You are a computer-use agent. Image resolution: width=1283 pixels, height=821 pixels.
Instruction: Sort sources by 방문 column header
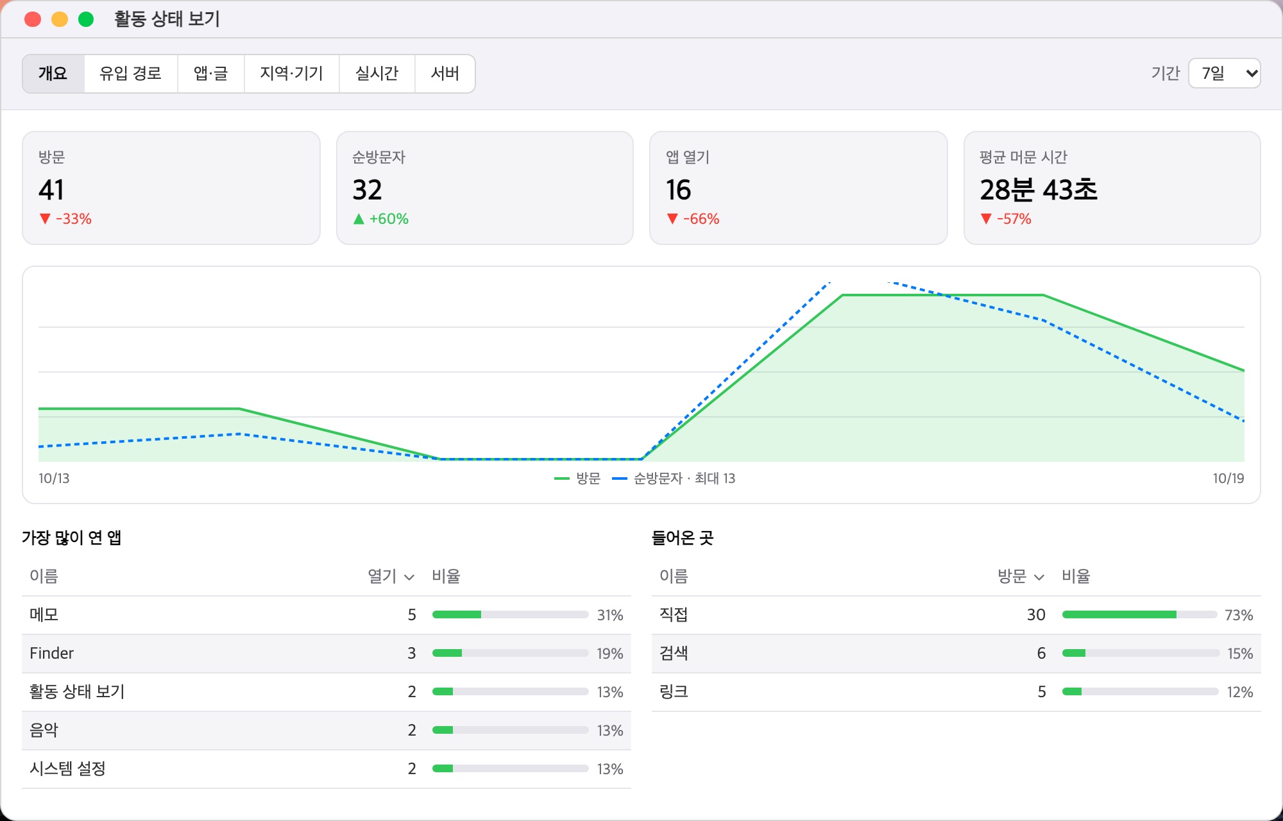pos(1021,576)
